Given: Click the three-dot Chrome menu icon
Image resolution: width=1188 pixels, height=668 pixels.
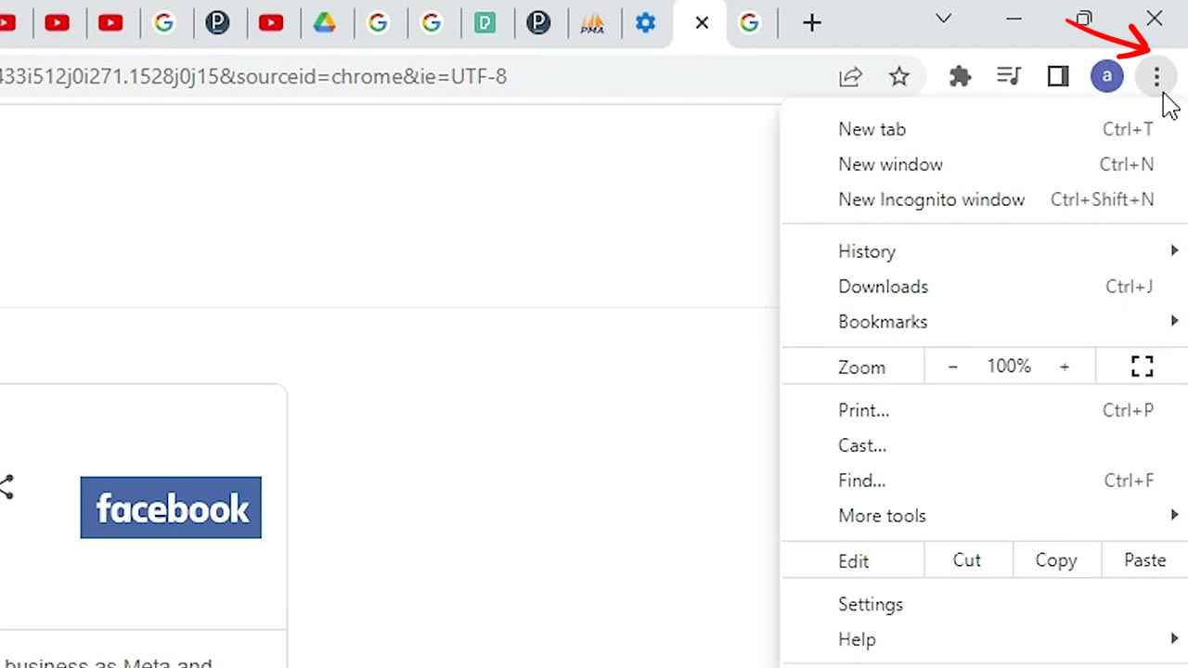Looking at the screenshot, I should pos(1156,77).
